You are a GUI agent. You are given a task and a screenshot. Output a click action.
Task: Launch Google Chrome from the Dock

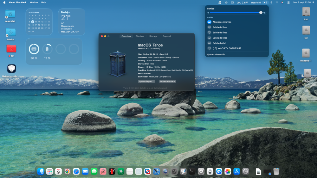pos(67,171)
